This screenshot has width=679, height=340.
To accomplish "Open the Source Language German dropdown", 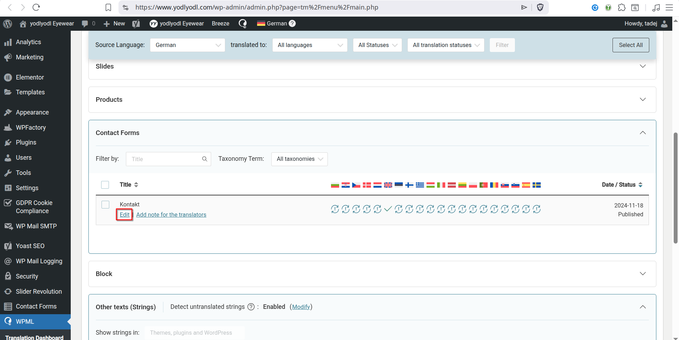I will 187,45.
